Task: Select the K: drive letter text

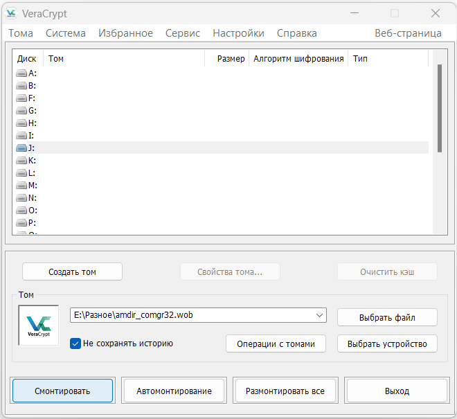Action: 32,161
